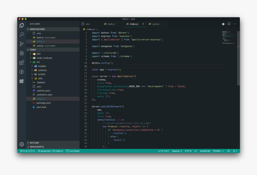Click the open changes diamond icon in editor toolbar
Image resolution: width=257 pixels, height=175 pixels.
[223, 24]
